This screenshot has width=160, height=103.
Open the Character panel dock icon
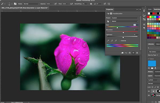[144, 24]
